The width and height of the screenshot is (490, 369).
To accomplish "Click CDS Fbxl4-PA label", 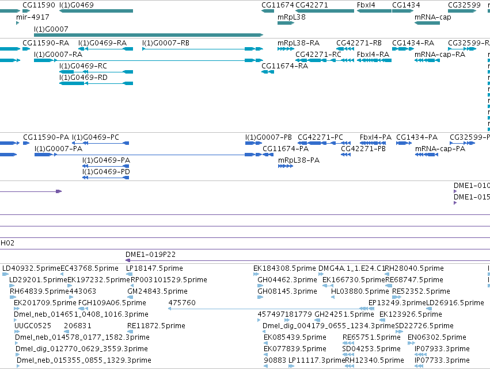I will click(375, 137).
